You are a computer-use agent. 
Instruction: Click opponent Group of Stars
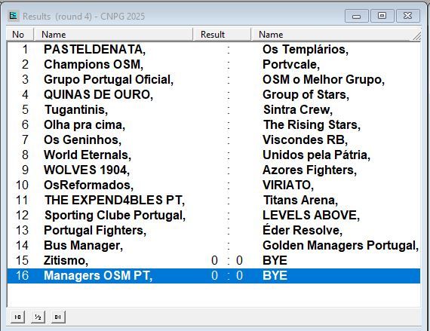(306, 94)
